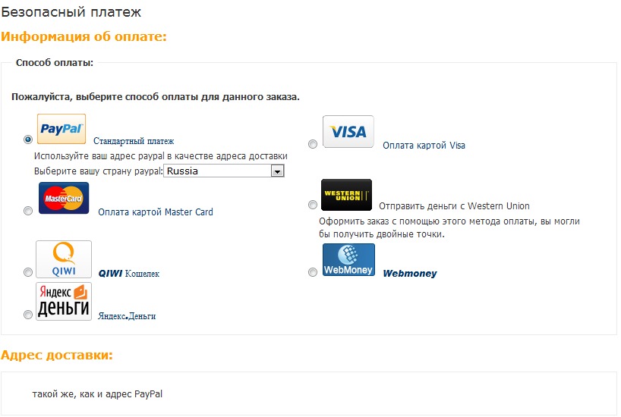The width and height of the screenshot is (621, 417).
Task: Click the PayPal logo icon
Action: pos(61,129)
